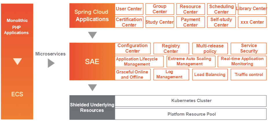Screen dimensions: 268x122
Task: Click gray right-pointing triangle under Microservices
Action: click(51, 63)
